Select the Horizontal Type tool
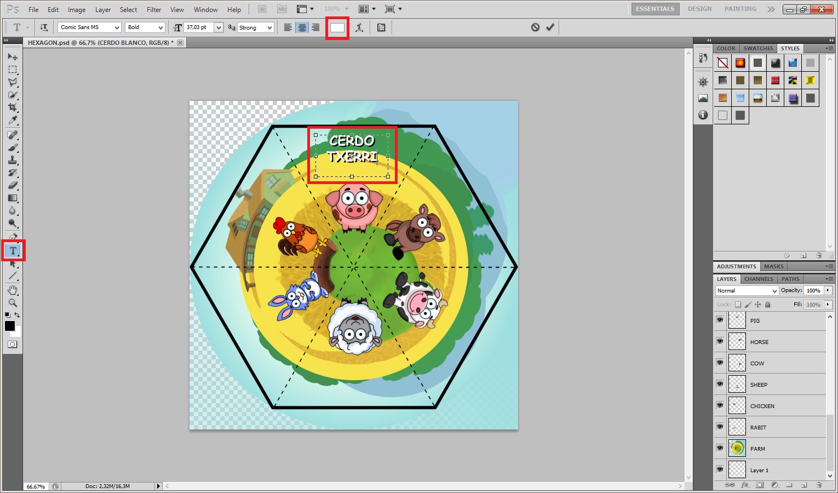 click(13, 251)
